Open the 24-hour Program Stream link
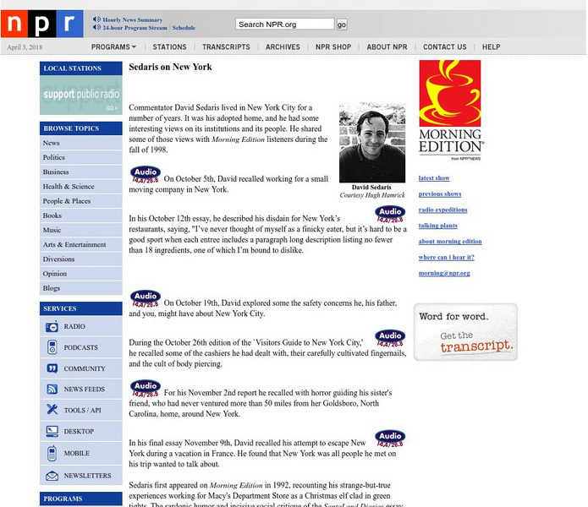 coord(135,28)
